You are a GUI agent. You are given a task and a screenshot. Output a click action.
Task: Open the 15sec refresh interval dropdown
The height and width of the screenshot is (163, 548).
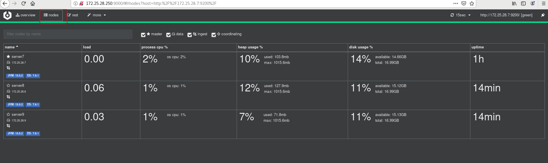(x=460, y=15)
